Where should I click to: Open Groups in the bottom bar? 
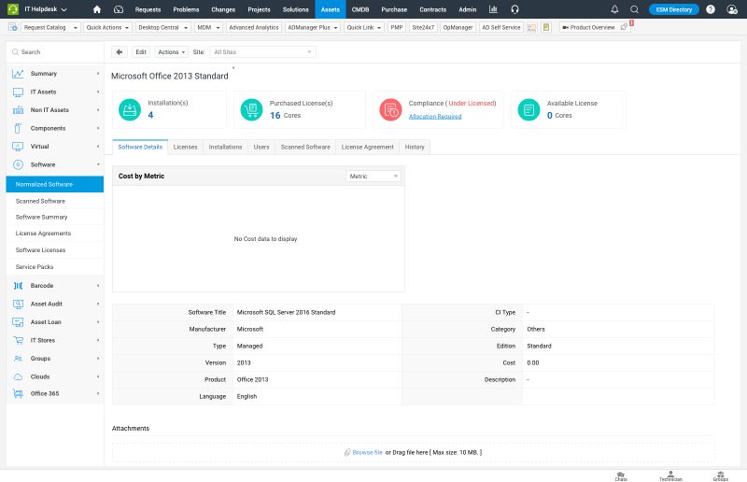coord(720,476)
